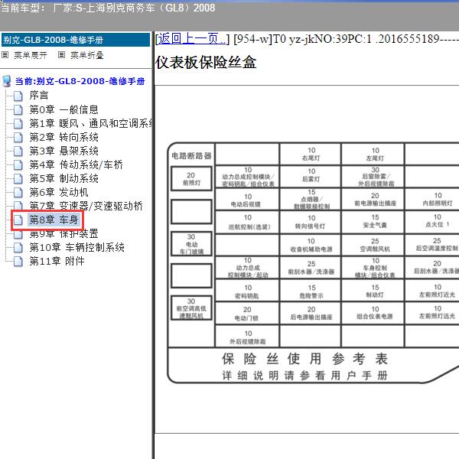
Task: Open 第11章 附件
Action: [57, 261]
